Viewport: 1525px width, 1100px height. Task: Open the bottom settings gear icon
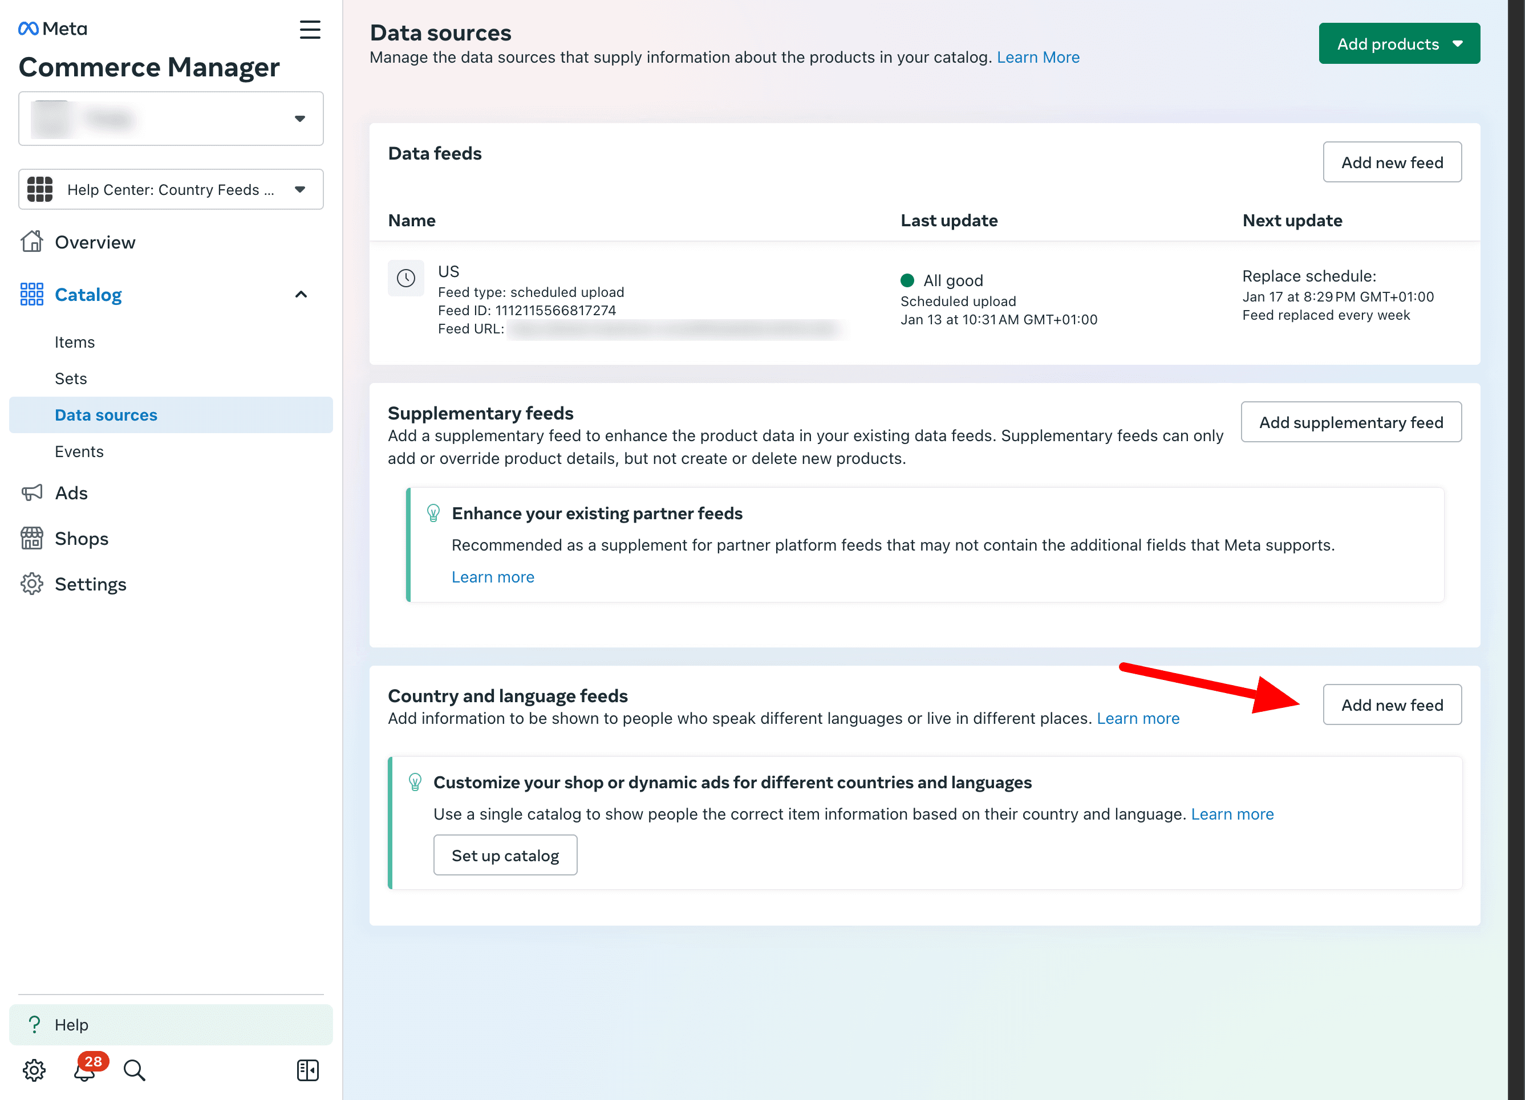pyautogui.click(x=34, y=1070)
